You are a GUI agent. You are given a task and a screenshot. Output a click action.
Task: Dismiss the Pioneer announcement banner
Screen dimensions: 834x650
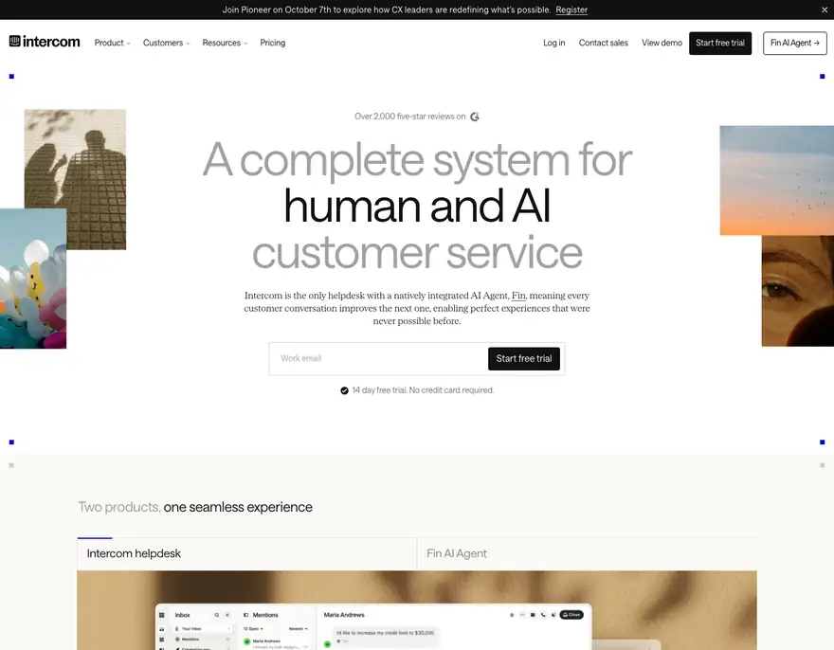click(x=824, y=9)
